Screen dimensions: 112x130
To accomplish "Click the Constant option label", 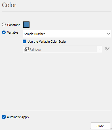I will 13,25.
